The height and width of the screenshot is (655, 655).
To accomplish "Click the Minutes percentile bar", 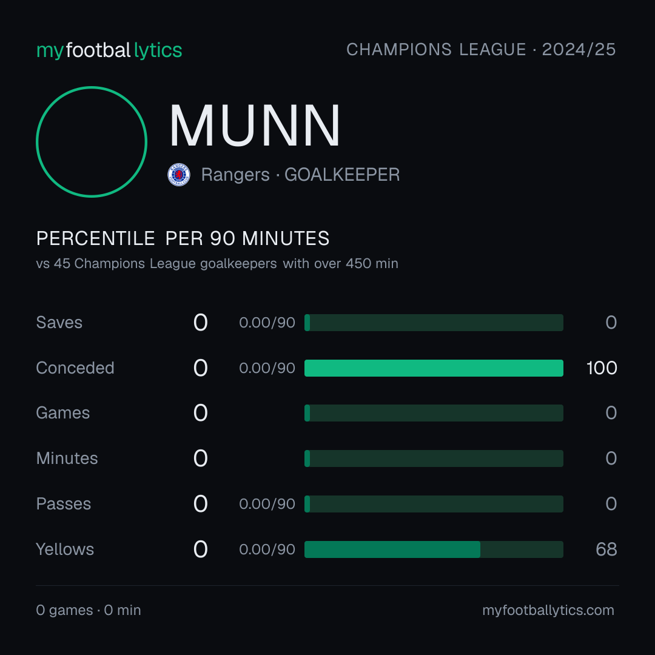I will [x=434, y=458].
